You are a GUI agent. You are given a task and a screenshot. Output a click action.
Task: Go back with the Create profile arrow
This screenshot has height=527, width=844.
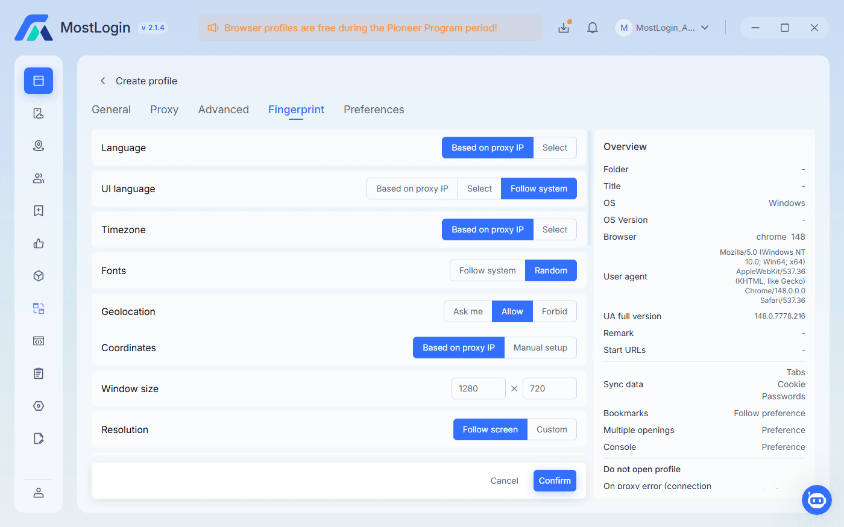coord(103,81)
